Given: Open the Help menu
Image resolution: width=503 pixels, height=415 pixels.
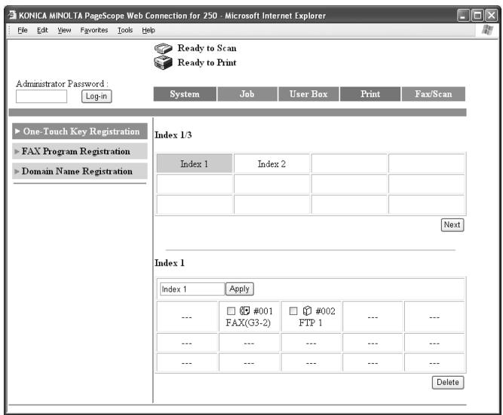Looking at the screenshot, I should click(149, 30).
